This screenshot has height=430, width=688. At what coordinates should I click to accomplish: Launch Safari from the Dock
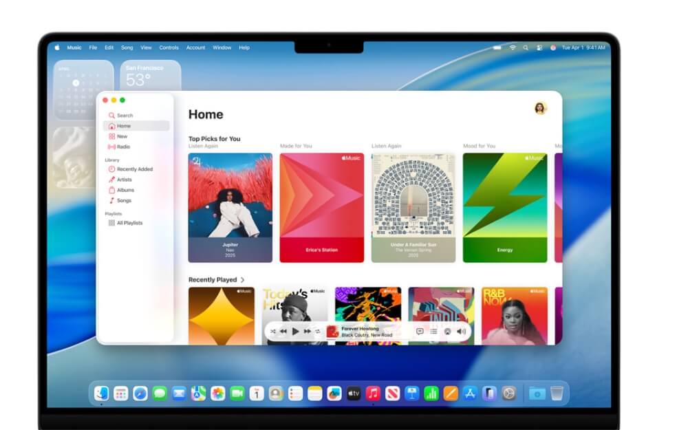pyautogui.click(x=140, y=394)
